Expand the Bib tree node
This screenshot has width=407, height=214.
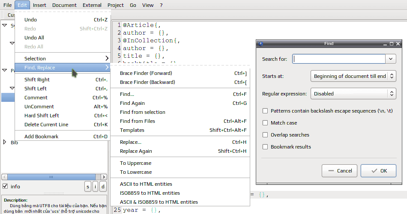(4, 142)
